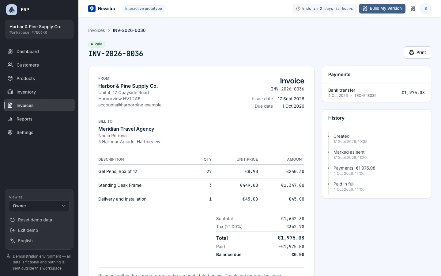
Task: Click the apps grid icon in header
Action: 413,9
